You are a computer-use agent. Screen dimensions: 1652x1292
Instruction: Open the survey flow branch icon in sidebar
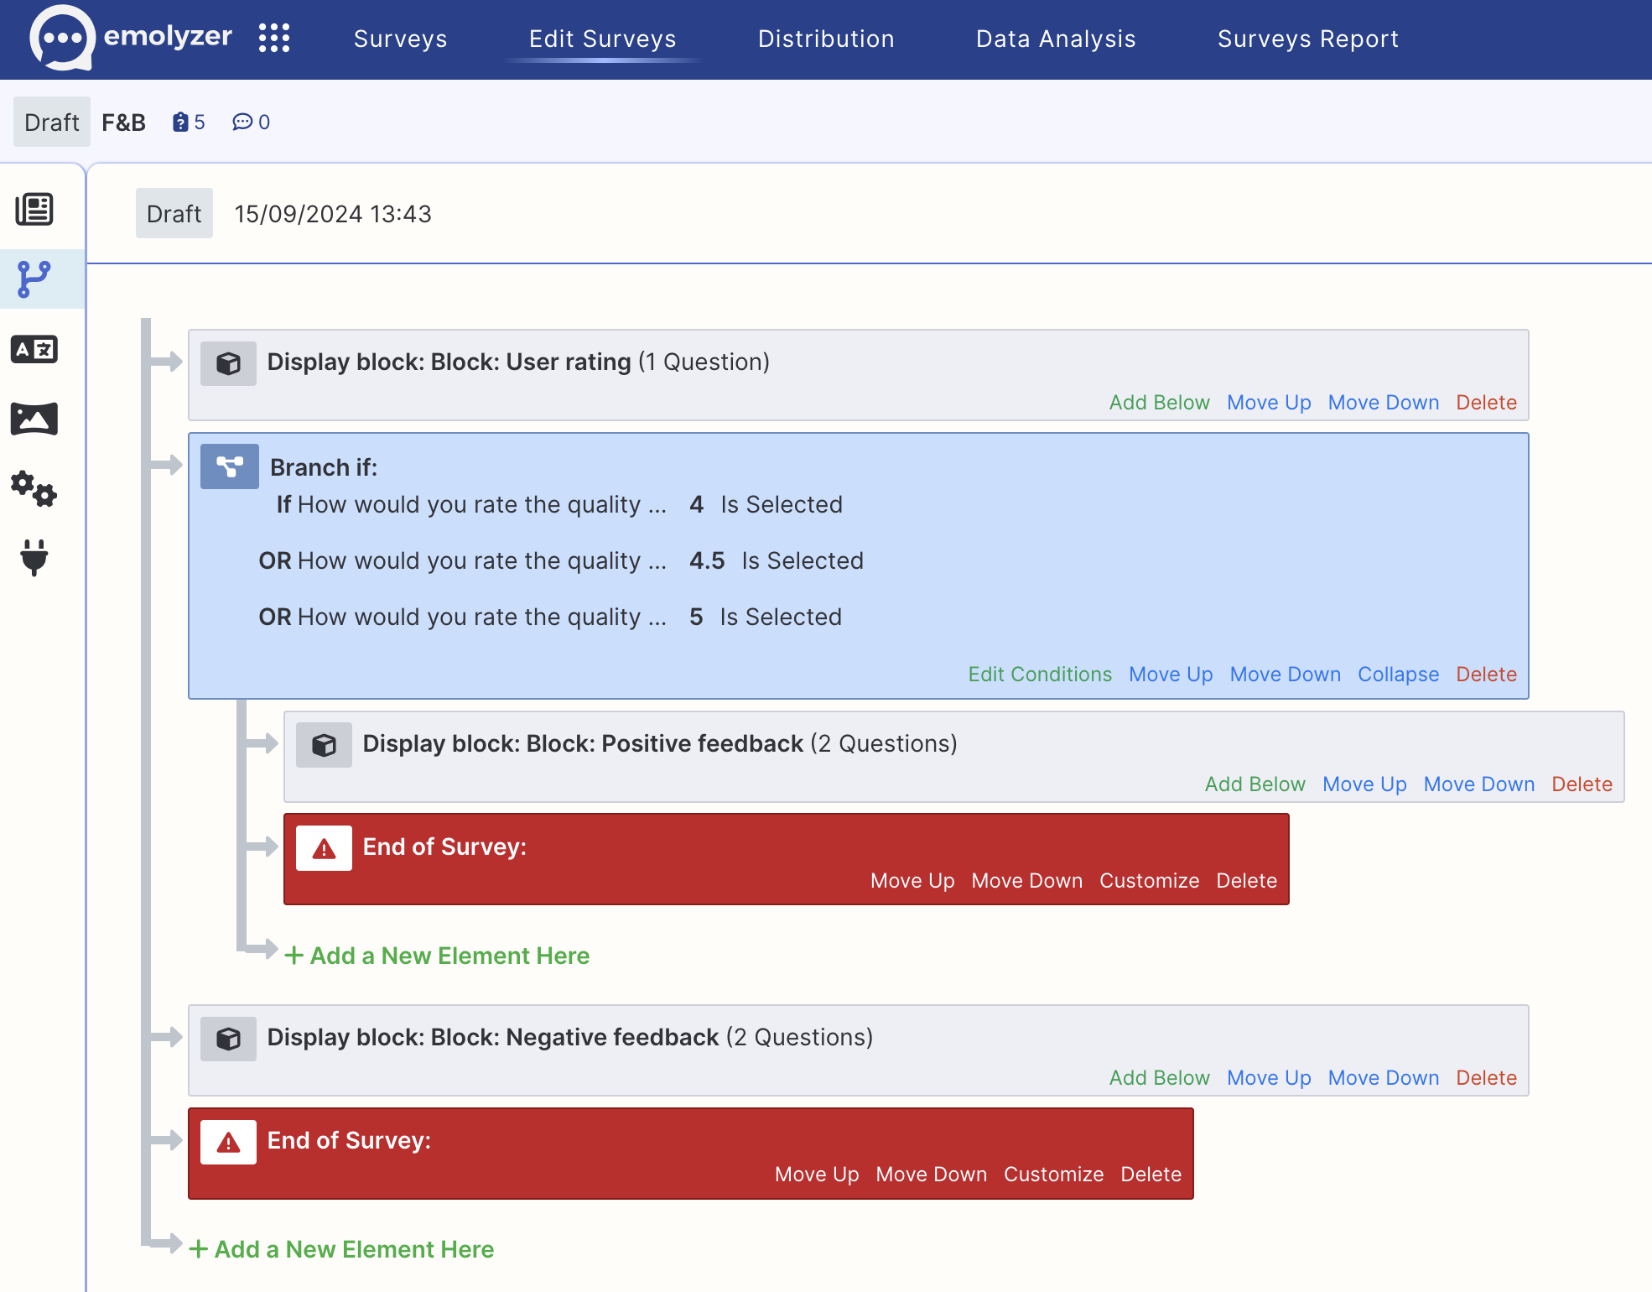(x=34, y=279)
